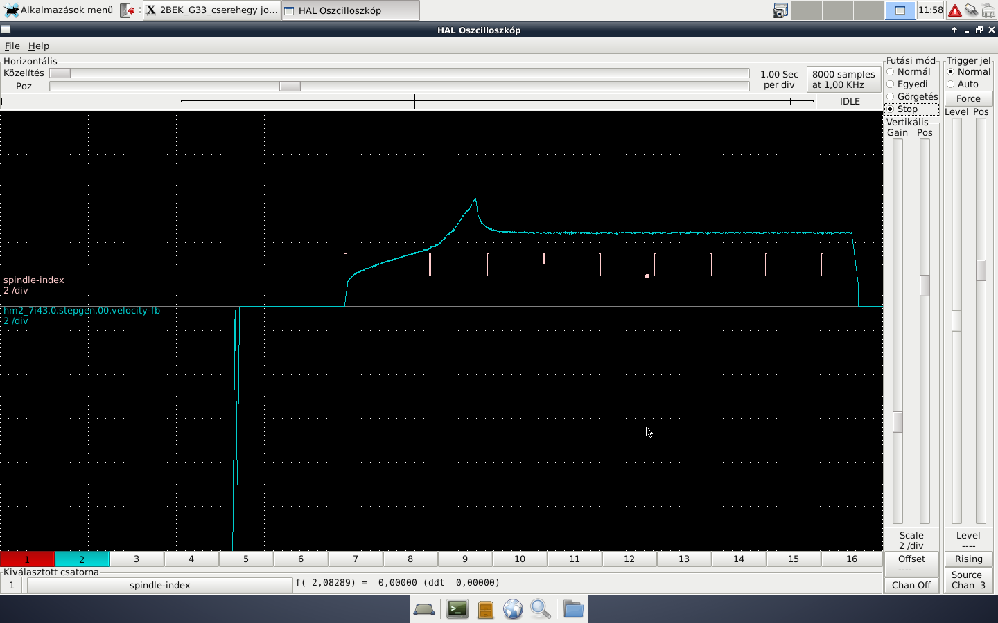
Task: Click the IDLE status indicator
Action: 850,101
